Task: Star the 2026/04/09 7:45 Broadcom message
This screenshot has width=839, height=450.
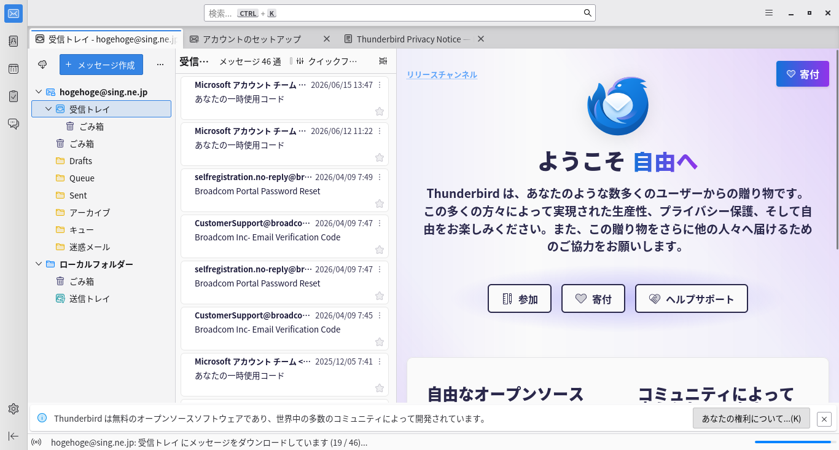Action: click(380, 342)
